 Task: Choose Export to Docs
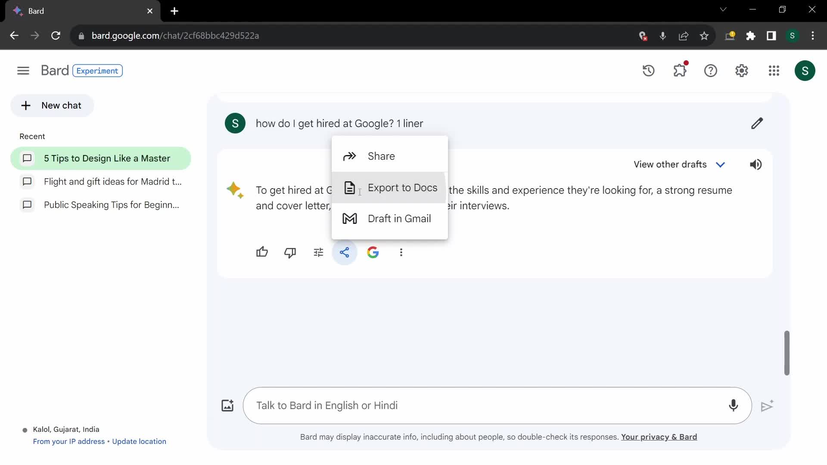pos(390,188)
